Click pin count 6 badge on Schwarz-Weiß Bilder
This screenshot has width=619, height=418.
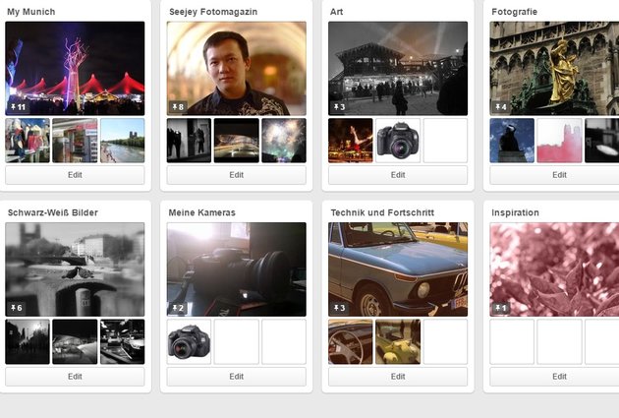(16, 308)
